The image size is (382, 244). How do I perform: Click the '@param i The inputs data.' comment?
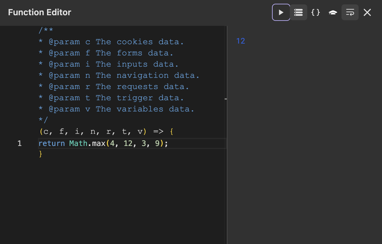[109, 64]
